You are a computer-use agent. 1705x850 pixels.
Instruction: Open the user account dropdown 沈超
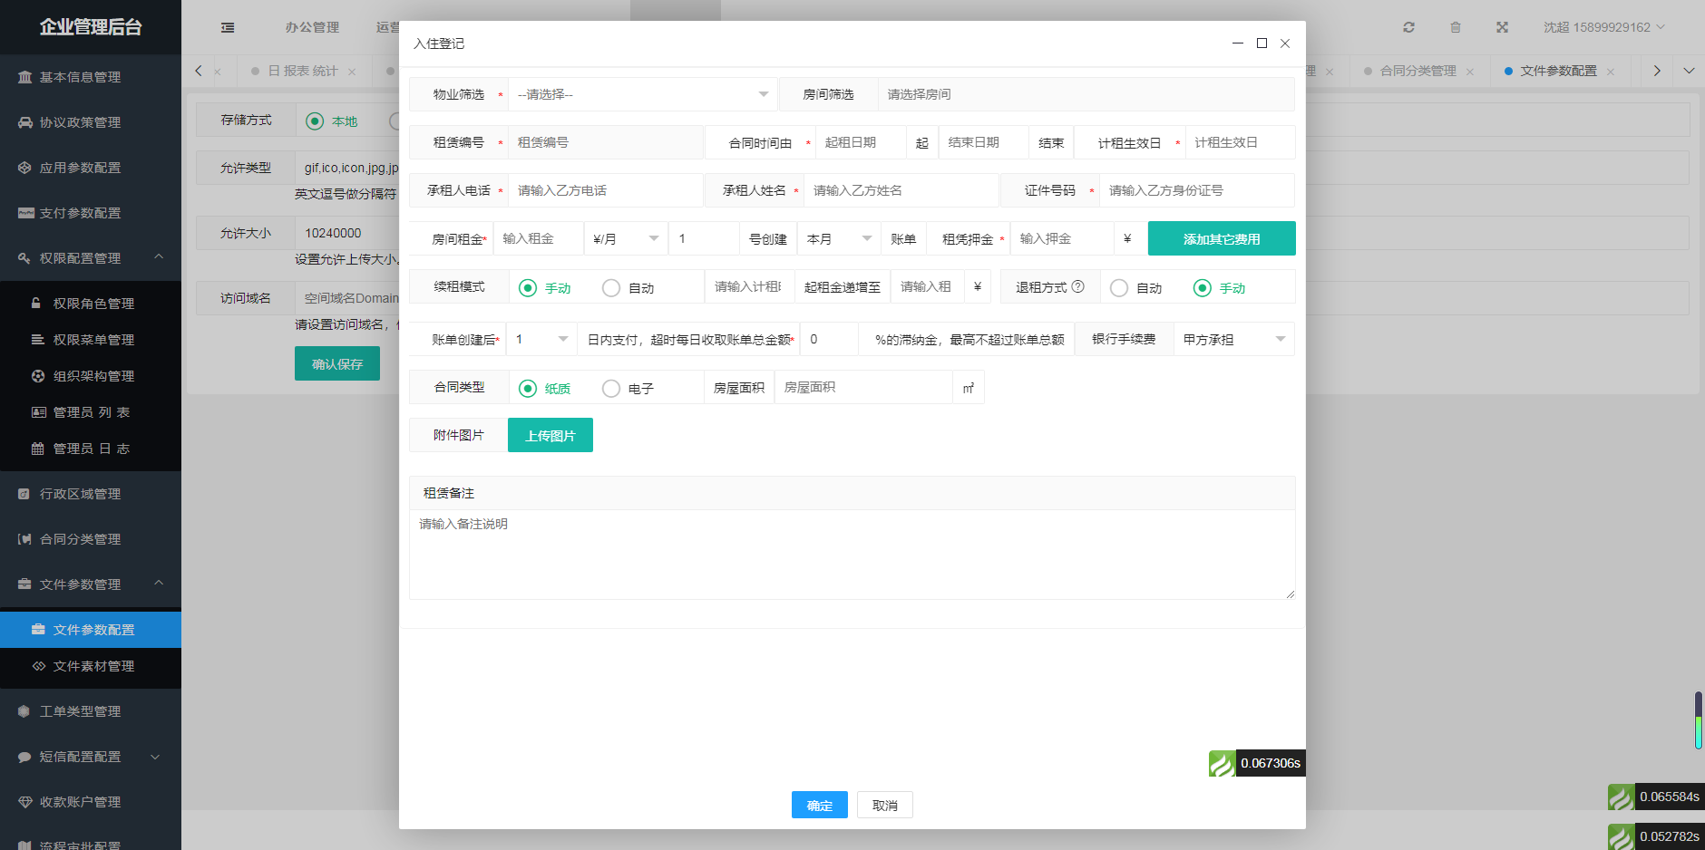(1603, 27)
